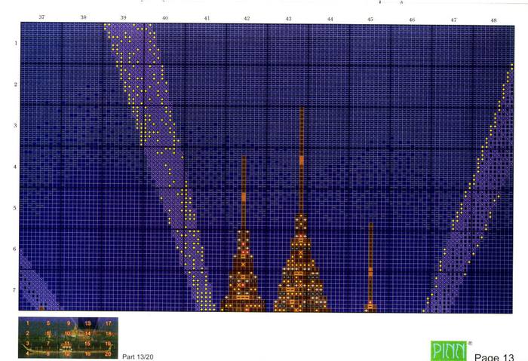Click the green PINN logo

click(x=449, y=351)
